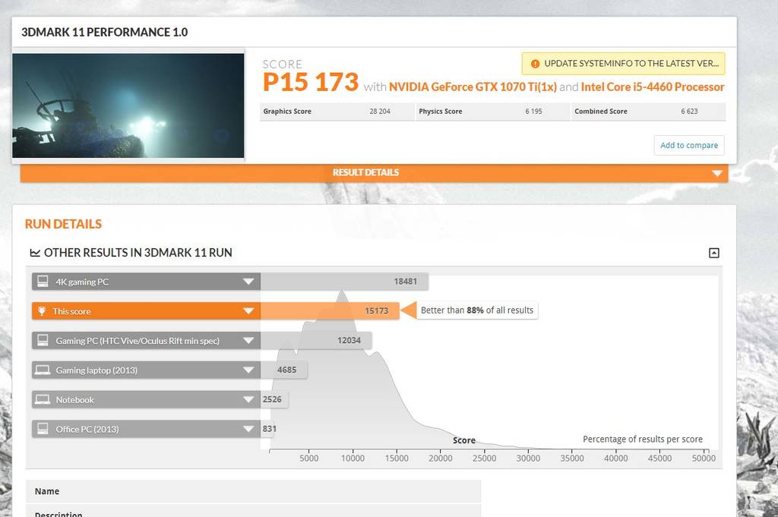Click the P15 173 score text
778x517 pixels.
point(311,82)
